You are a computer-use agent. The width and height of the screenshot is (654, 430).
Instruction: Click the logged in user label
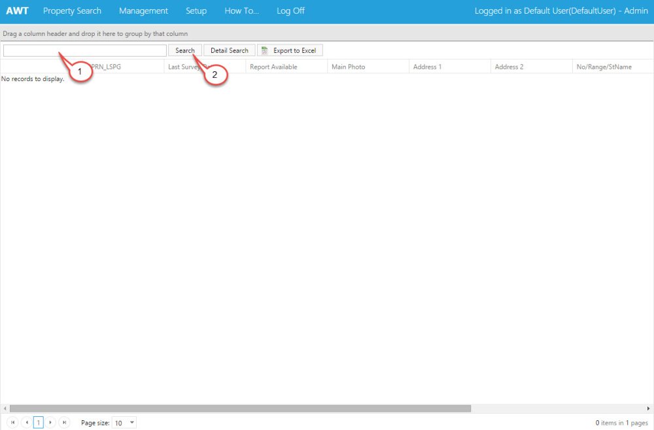tap(561, 11)
